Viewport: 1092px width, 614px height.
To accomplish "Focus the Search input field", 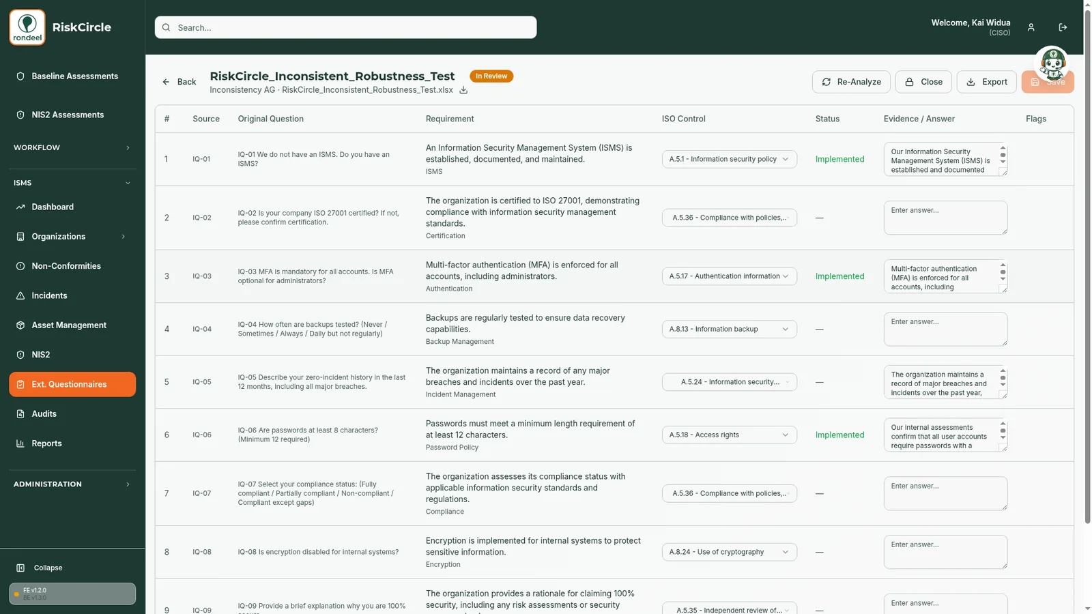I will point(345,27).
